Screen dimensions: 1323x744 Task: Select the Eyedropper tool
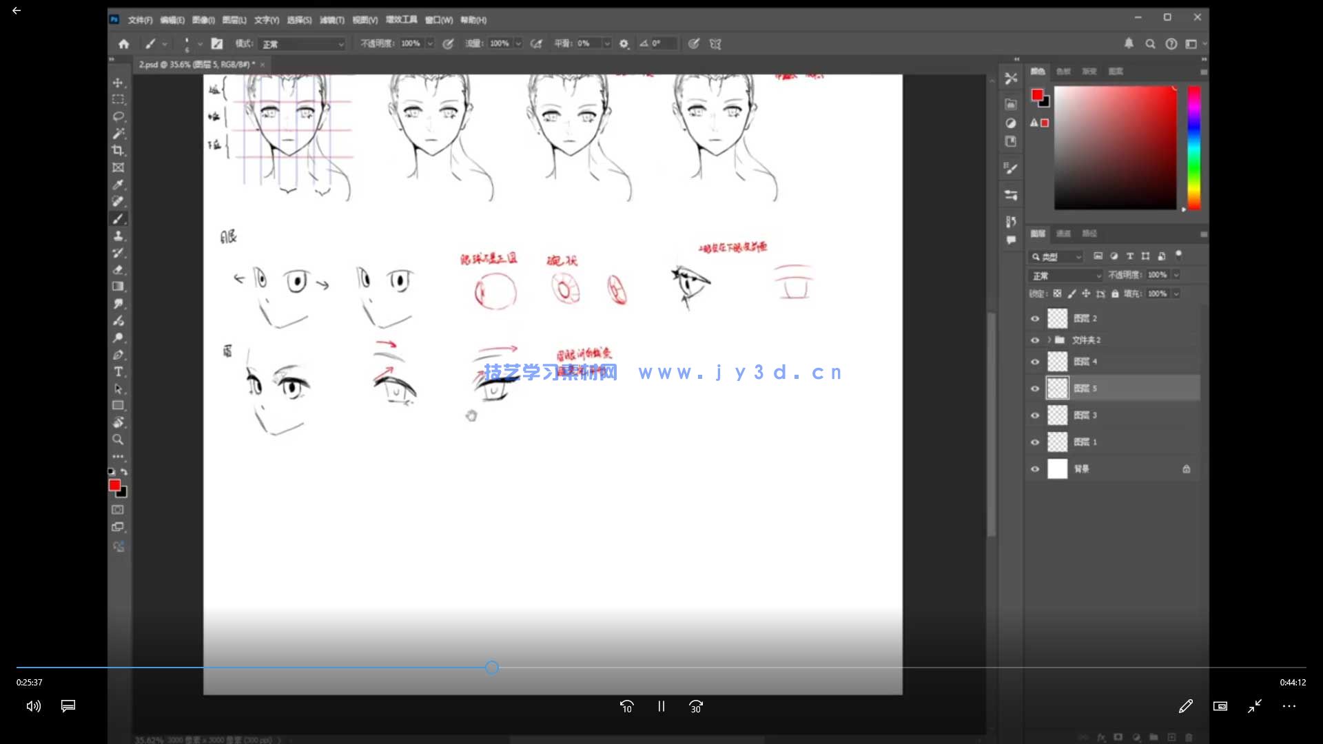tap(119, 185)
